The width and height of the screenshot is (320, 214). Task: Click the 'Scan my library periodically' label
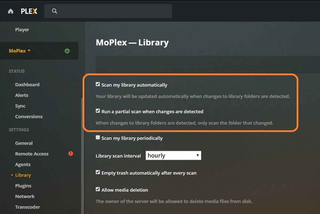(x=132, y=138)
